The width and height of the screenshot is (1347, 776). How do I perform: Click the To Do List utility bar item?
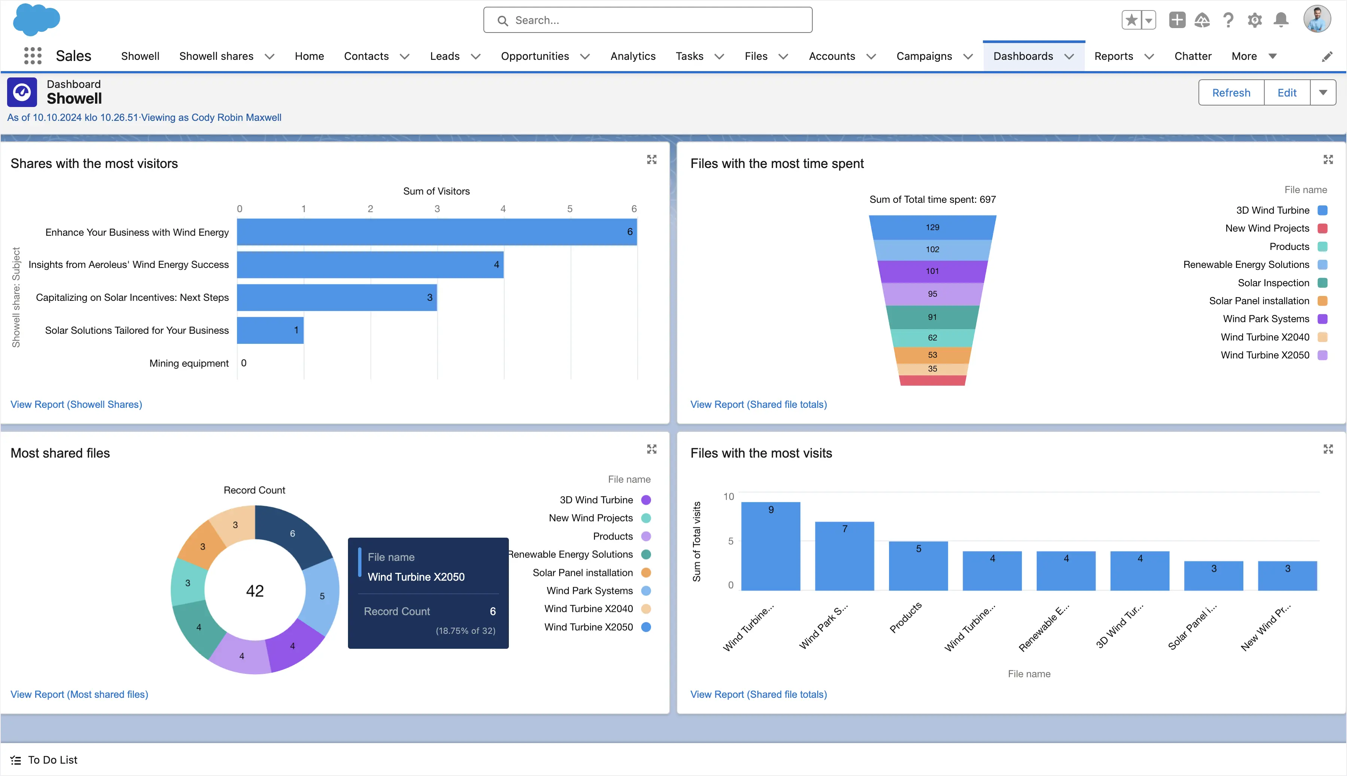click(44, 760)
